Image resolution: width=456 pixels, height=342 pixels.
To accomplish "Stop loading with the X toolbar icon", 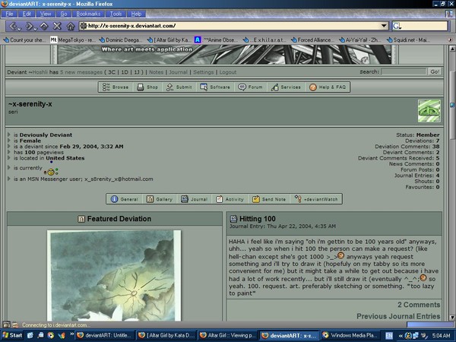I will coord(57,26).
